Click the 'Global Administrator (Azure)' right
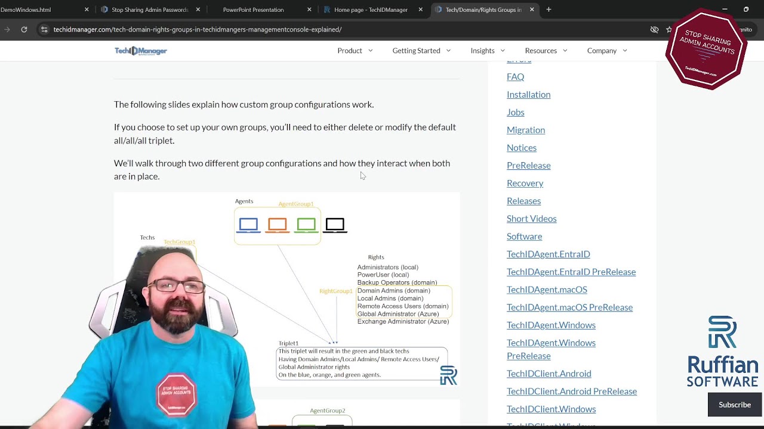This screenshot has width=764, height=429. [x=398, y=314]
